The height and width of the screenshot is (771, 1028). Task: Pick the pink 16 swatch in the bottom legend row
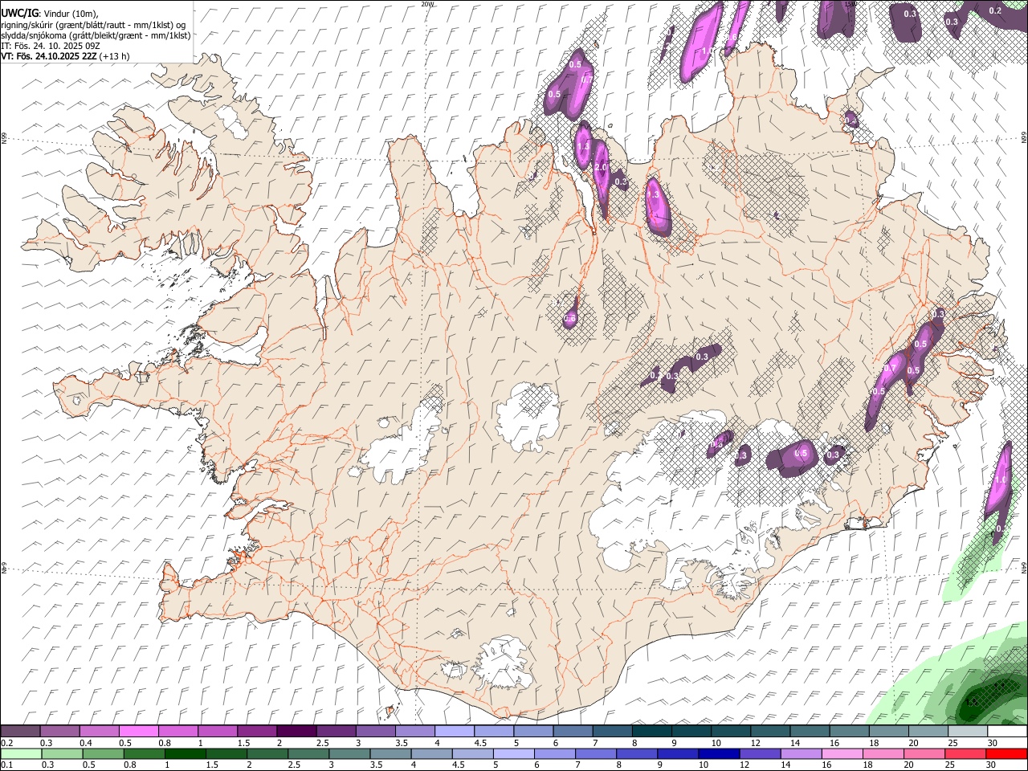tap(843, 753)
